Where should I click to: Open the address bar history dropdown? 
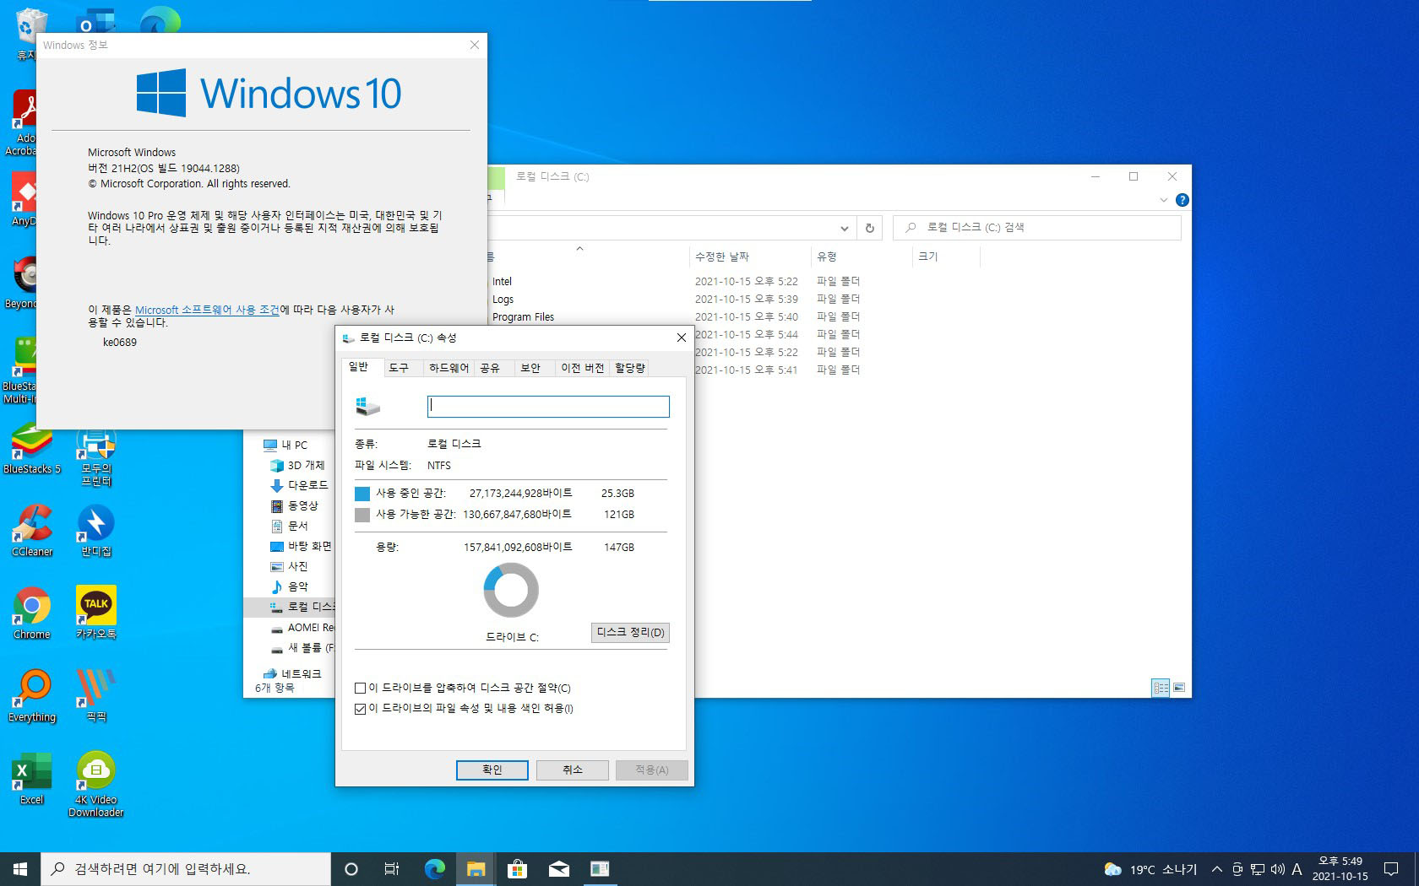844,228
